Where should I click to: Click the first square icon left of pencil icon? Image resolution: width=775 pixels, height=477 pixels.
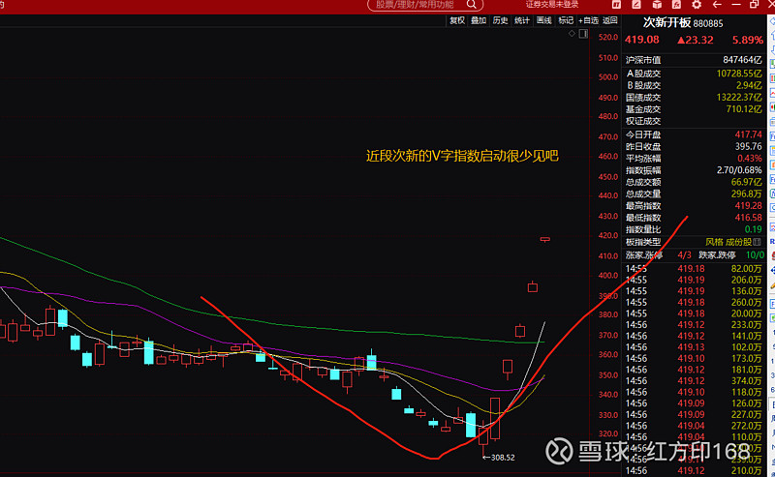coord(616,5)
